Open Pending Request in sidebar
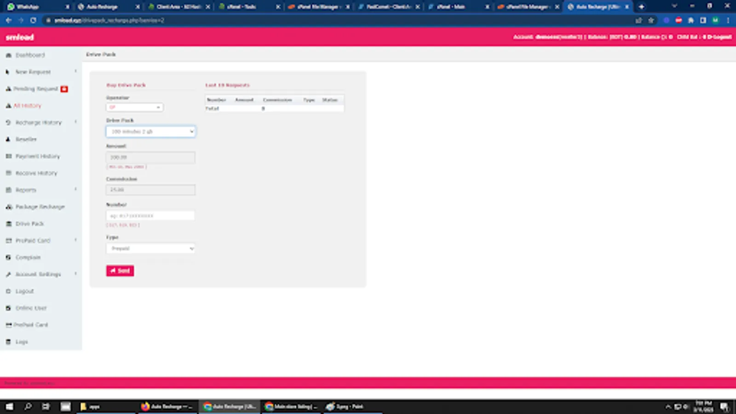Image resolution: width=736 pixels, height=414 pixels. point(35,89)
